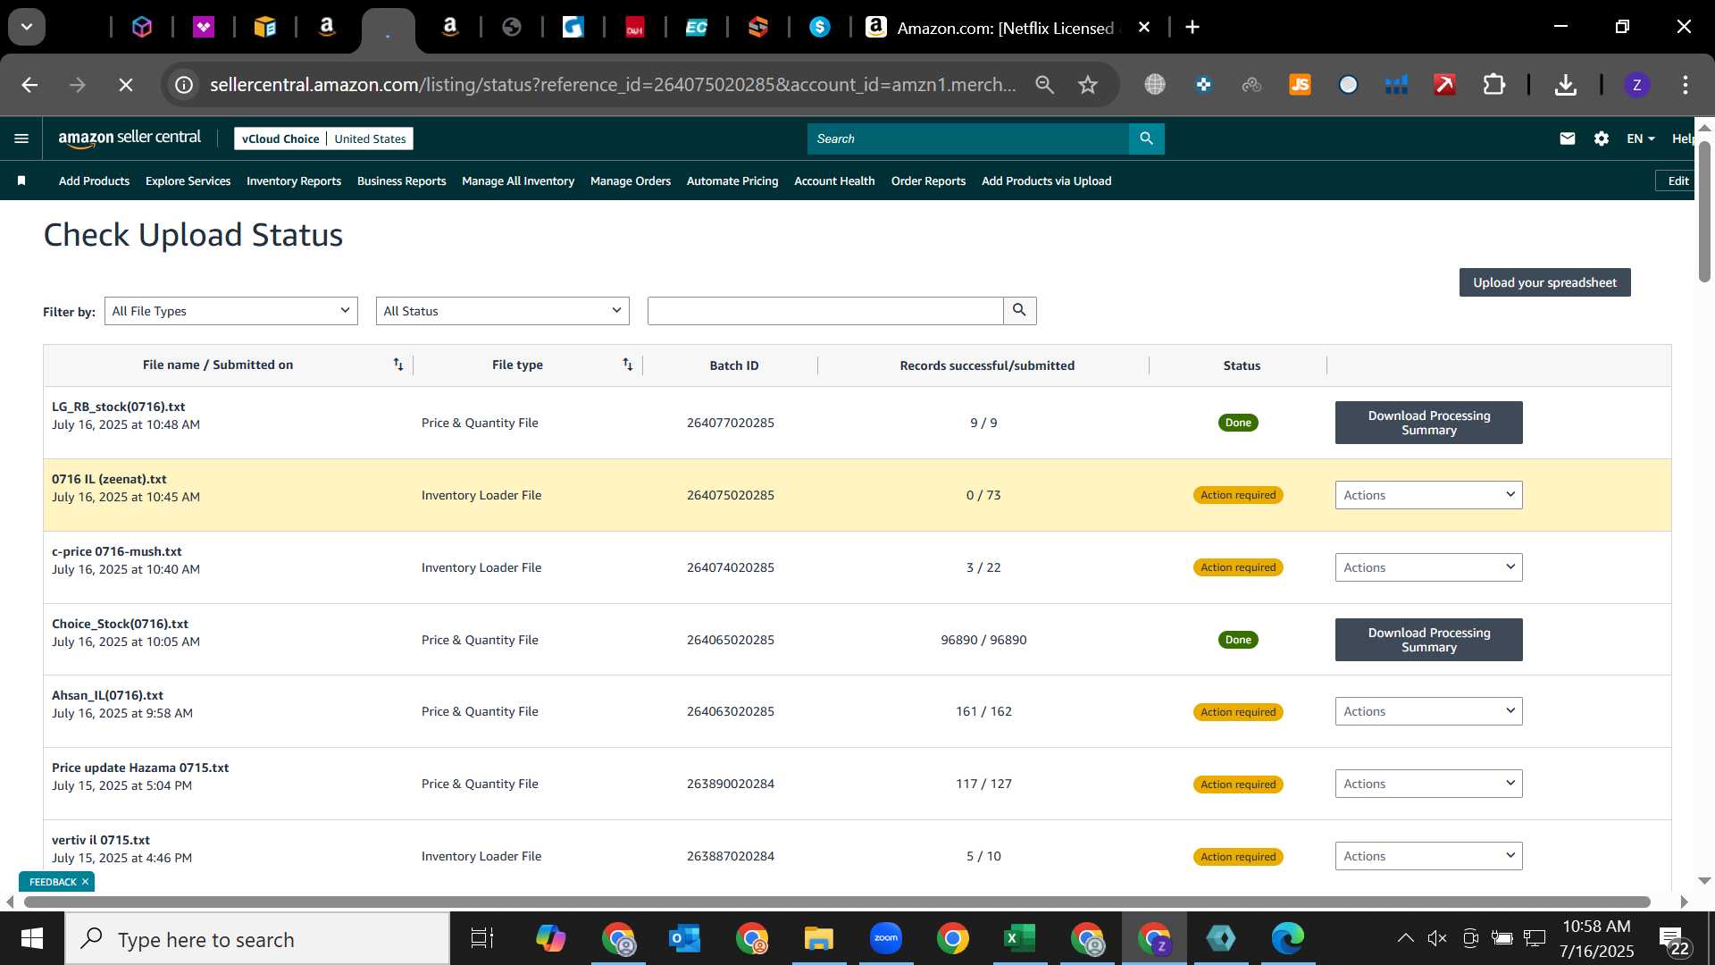Click the 96890 / 96890 records cell

pos(983,640)
